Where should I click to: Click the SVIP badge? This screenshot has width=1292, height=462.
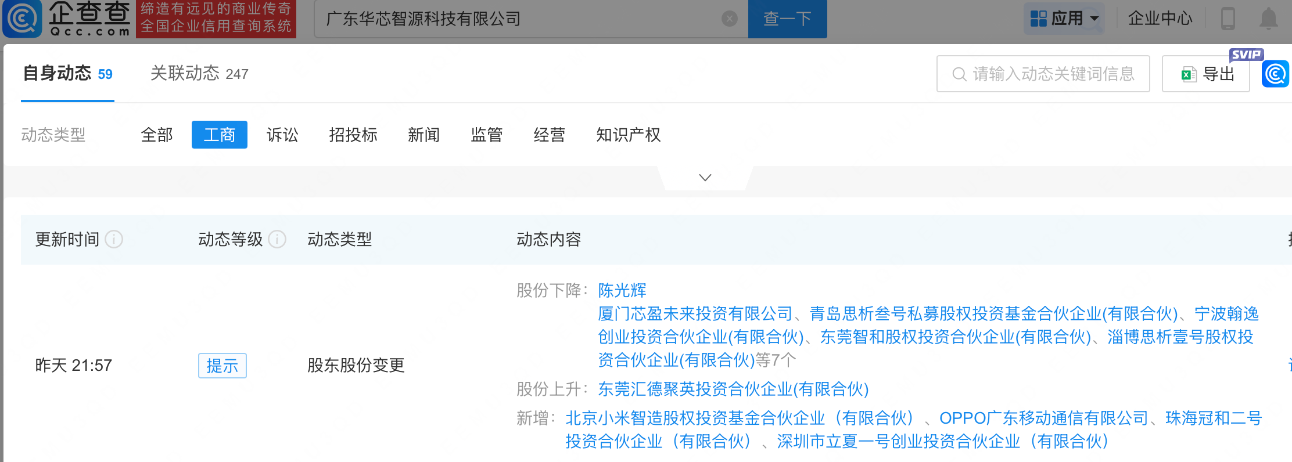click(x=1246, y=55)
